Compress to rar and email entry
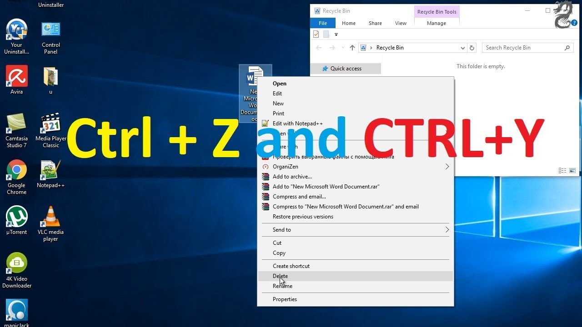Image resolution: width=582 pixels, height=327 pixels. tap(356, 207)
